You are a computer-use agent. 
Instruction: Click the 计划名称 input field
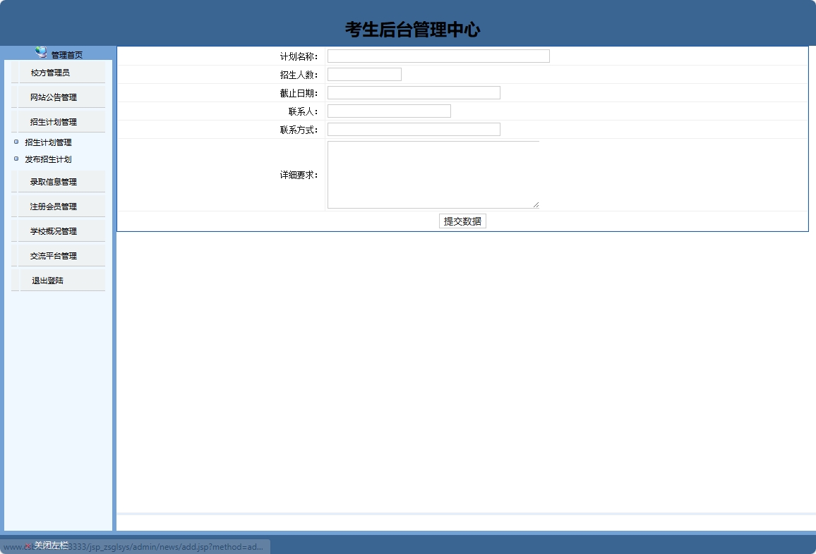(x=438, y=55)
